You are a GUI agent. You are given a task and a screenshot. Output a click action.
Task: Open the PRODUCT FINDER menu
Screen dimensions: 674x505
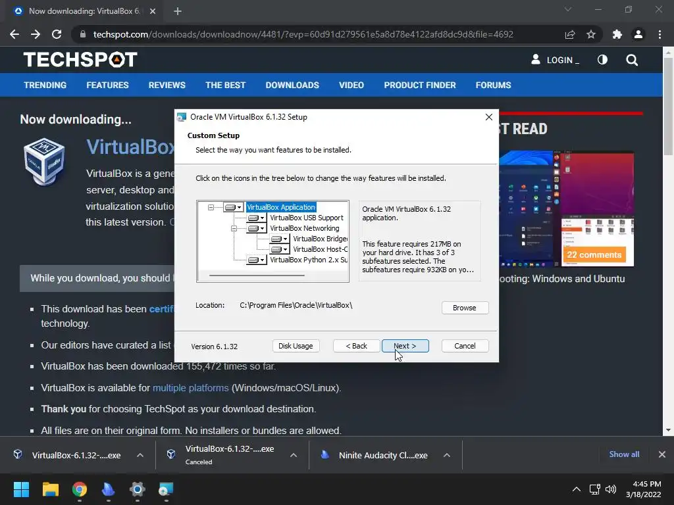point(419,85)
